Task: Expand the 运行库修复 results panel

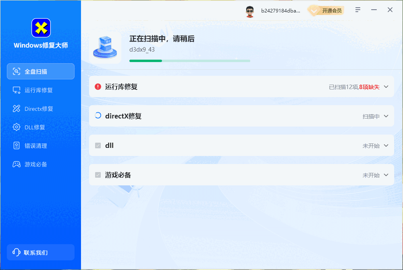Action: (x=386, y=87)
